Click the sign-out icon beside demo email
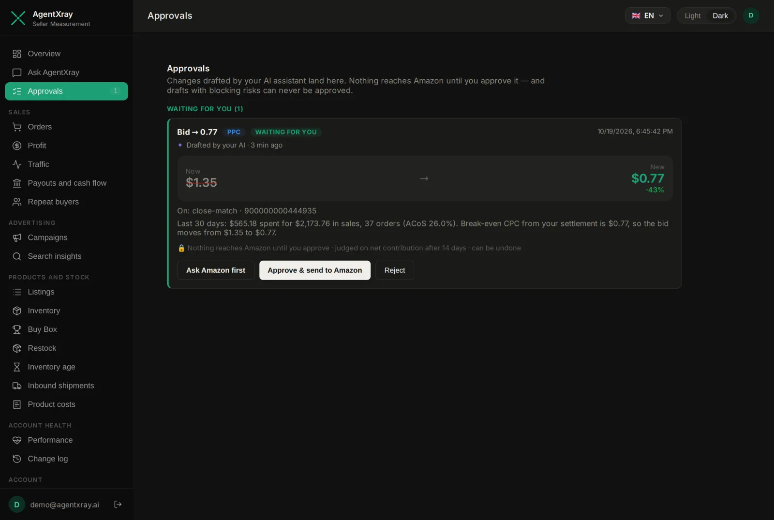Screen dimensions: 774x520 (x=118, y=505)
